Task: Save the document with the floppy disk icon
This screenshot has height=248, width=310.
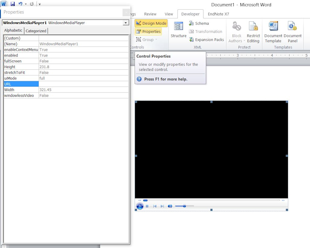Action: [13, 4]
